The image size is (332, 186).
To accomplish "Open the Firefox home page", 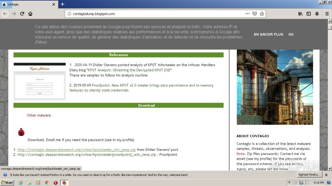I will (x=30, y=14).
